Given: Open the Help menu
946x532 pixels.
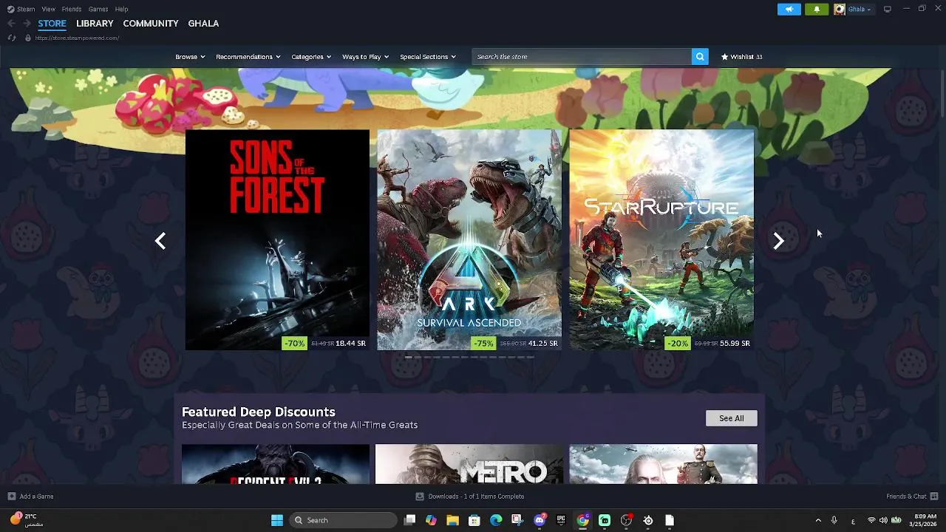Looking at the screenshot, I should (x=121, y=9).
